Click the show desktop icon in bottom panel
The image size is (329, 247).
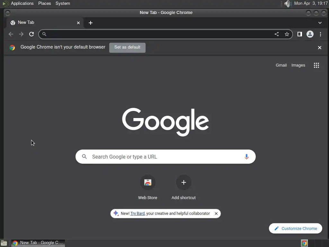tap(4, 243)
